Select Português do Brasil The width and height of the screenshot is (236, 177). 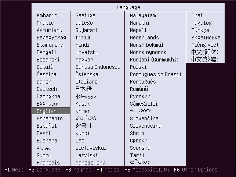156,74
